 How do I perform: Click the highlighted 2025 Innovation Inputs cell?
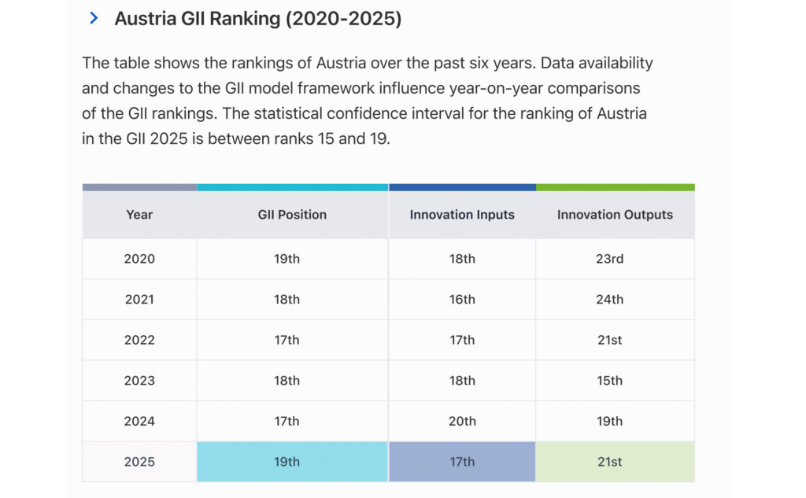462,462
